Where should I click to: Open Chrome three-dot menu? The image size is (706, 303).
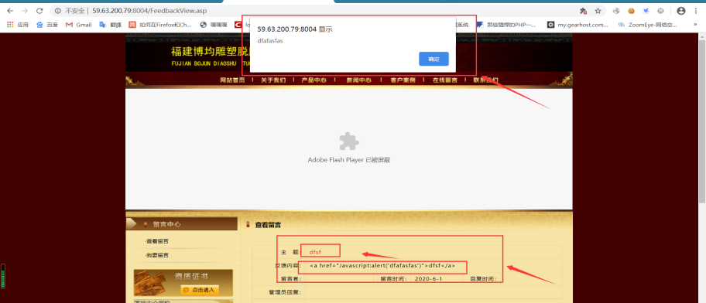coord(696,11)
